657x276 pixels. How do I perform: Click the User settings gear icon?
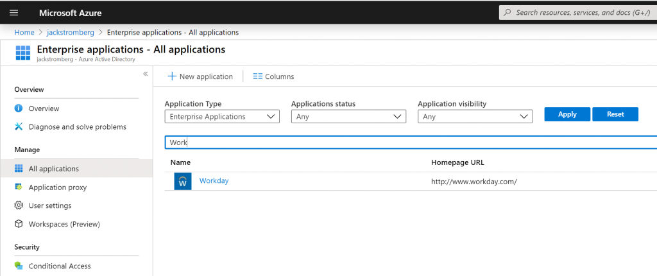coord(19,205)
